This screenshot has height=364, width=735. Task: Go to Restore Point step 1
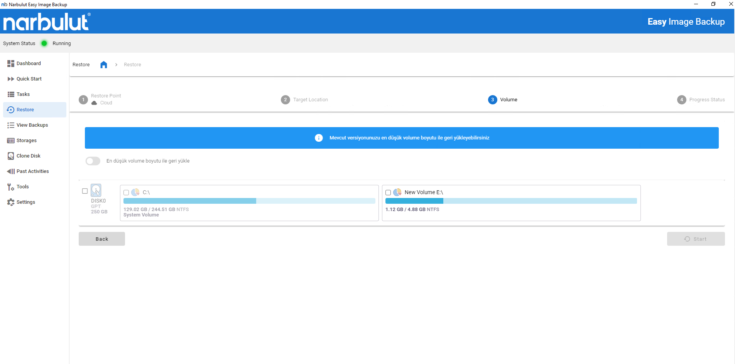[84, 100]
